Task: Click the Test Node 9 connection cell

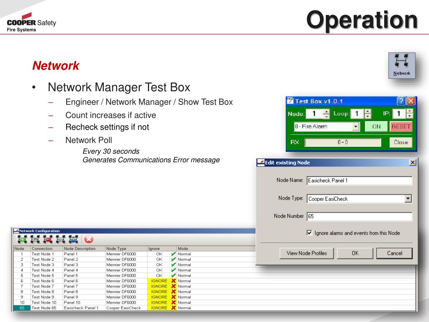Action: pyautogui.click(x=47, y=297)
